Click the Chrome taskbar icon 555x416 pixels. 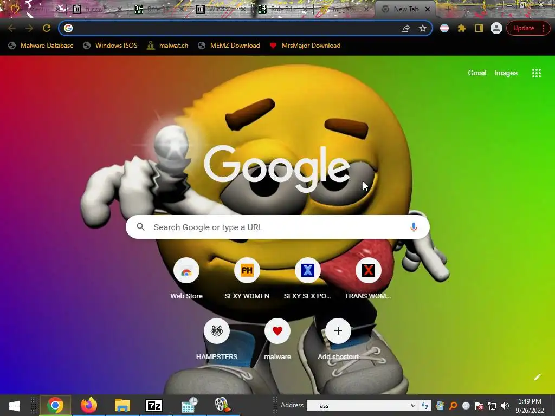click(55, 405)
